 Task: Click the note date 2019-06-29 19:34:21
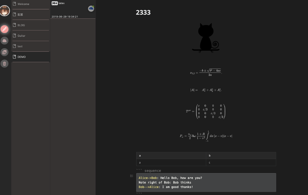65,17
